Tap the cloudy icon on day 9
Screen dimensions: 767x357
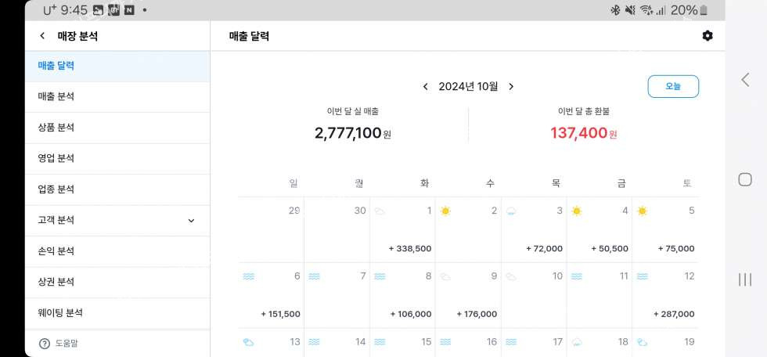click(445, 276)
